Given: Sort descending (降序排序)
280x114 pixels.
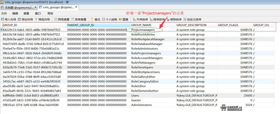Looking at the screenshot, I should (x=157, y=20).
